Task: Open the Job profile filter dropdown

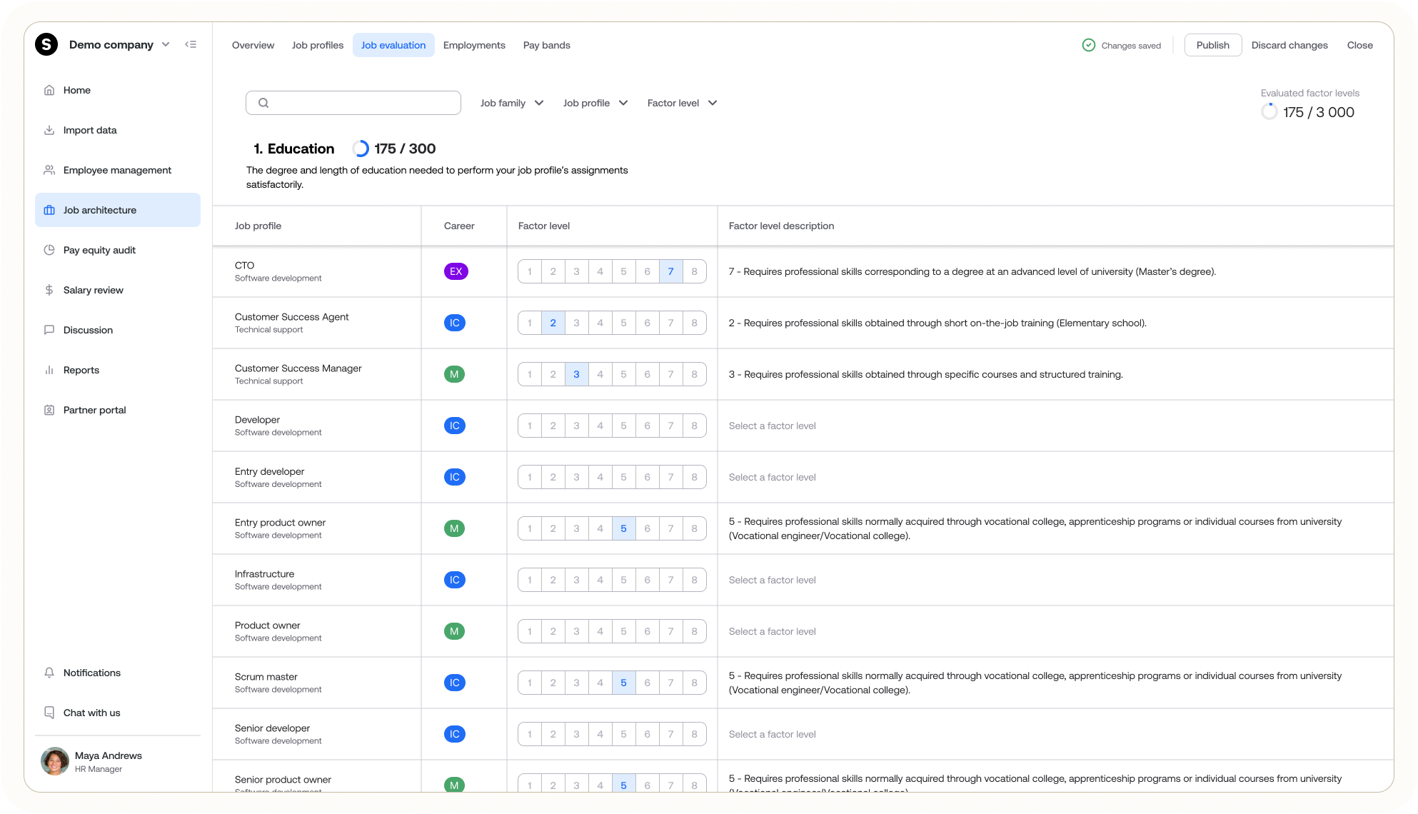Action: [x=595, y=103]
